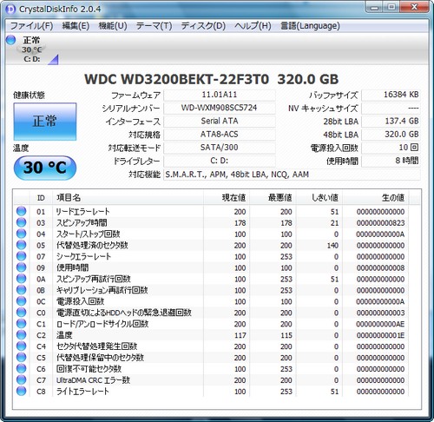The width and height of the screenshot is (434, 422).
Task: Select the drive title WDC WD3200BEKT-22F3T0 320.0 GB
Action: [x=212, y=79]
